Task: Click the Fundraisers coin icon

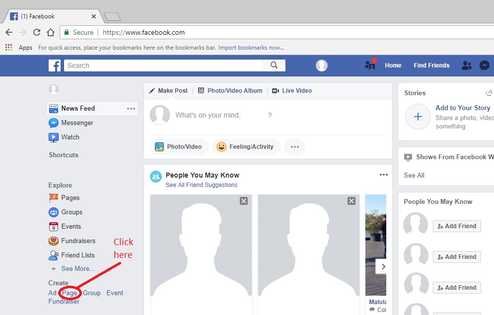Action: [54, 241]
